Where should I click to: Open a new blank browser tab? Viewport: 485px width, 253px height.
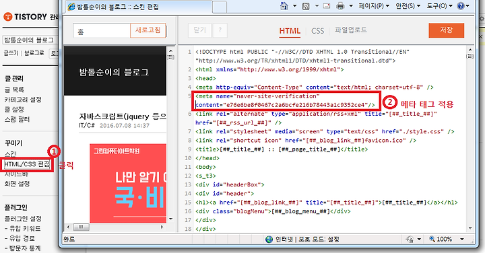220,7
